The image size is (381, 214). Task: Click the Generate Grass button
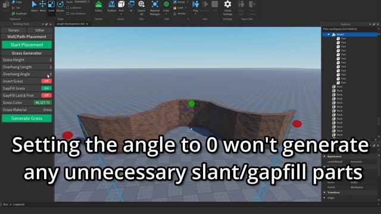[x=27, y=118]
